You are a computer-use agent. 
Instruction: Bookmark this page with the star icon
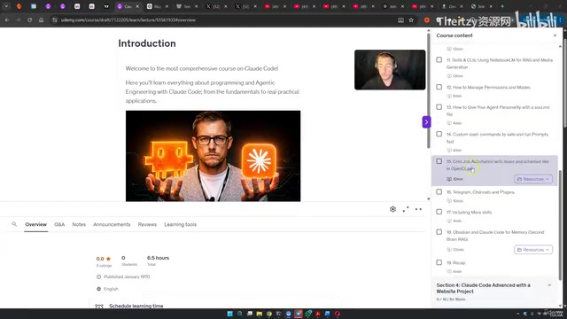coord(411,20)
